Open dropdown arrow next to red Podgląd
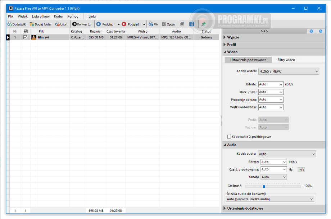 pyautogui.click(x=144, y=24)
